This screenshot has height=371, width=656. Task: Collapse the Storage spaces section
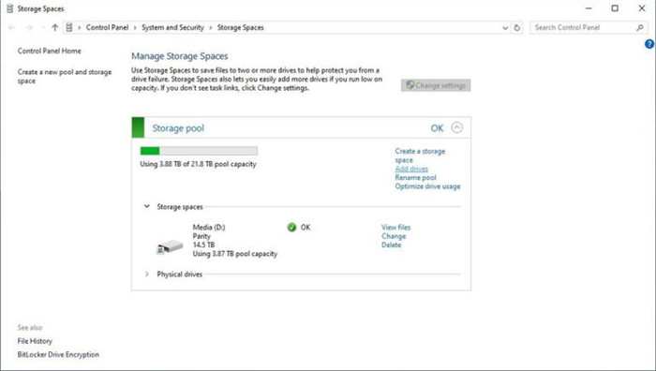(x=147, y=206)
